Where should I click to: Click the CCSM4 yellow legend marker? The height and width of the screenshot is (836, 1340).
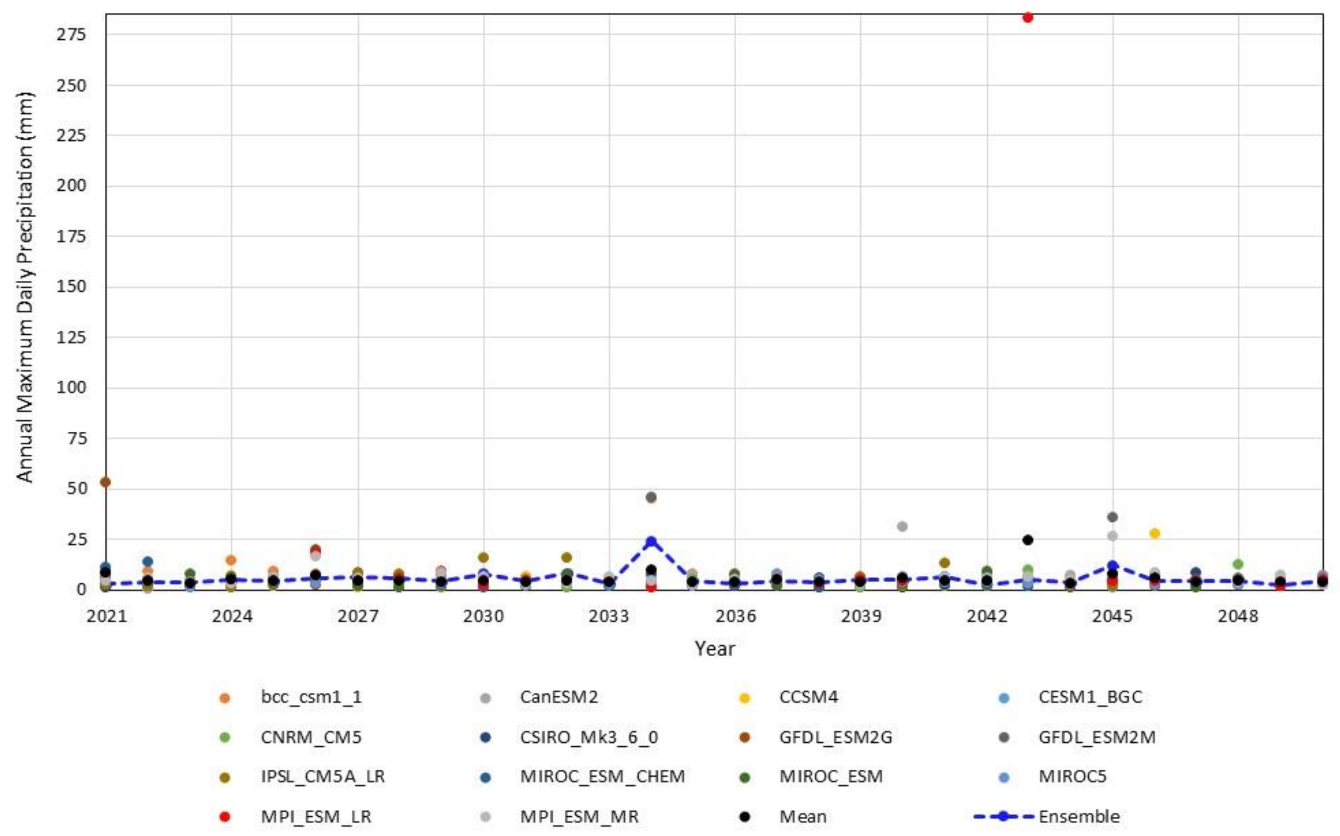coord(745,698)
